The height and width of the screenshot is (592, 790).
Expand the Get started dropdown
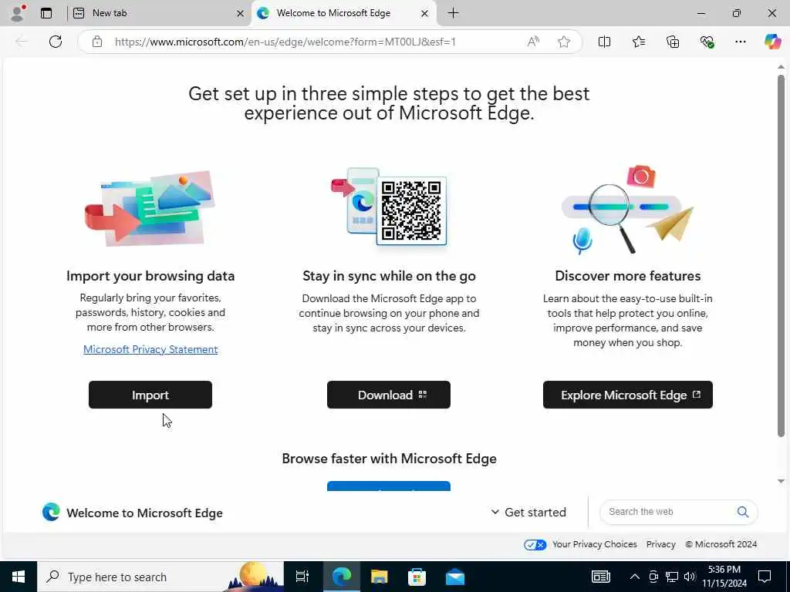tap(528, 512)
